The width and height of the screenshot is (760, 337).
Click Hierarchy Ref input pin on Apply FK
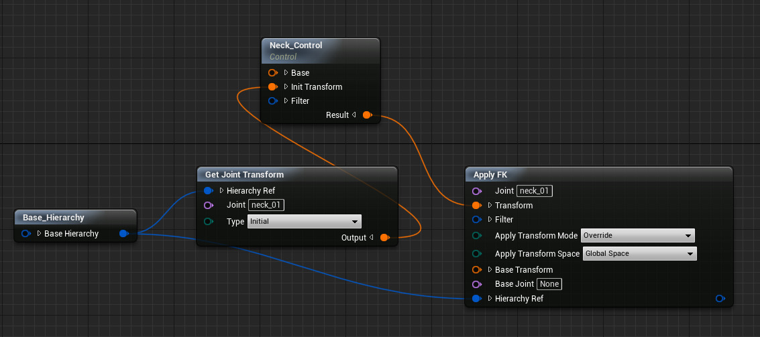pyautogui.click(x=477, y=298)
